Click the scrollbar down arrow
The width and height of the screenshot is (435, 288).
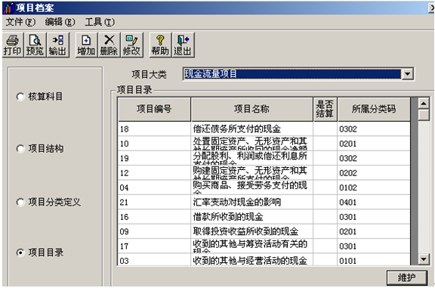(x=424, y=259)
